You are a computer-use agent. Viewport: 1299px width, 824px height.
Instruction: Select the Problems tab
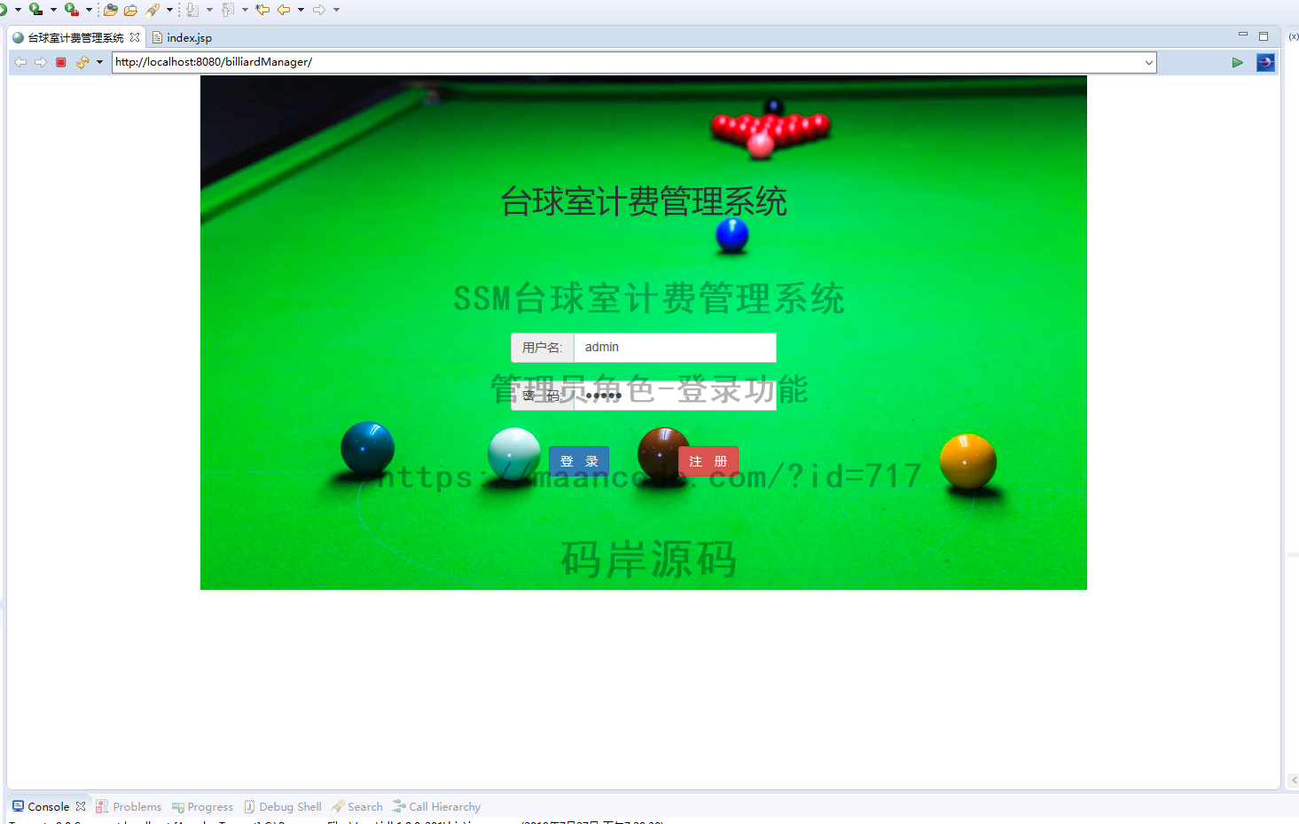(129, 806)
